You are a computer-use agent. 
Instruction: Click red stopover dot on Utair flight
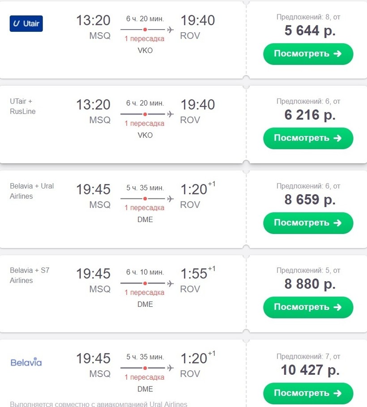click(x=145, y=30)
